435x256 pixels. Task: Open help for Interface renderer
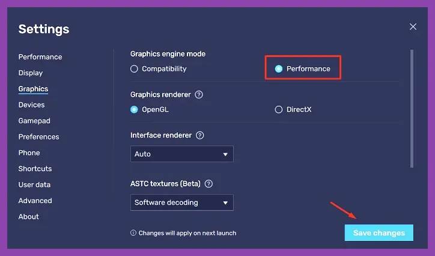point(199,135)
